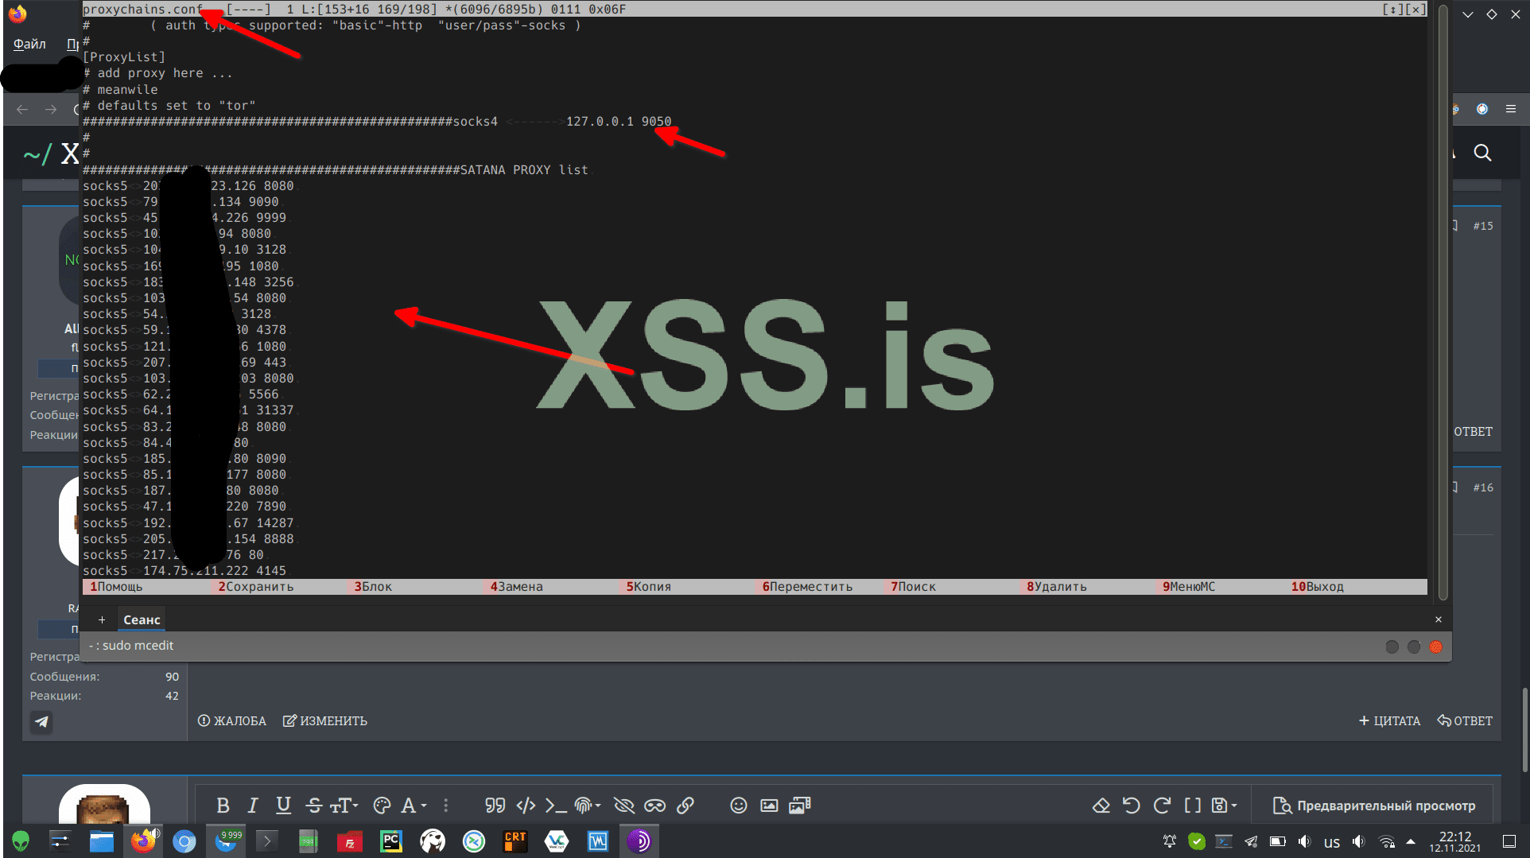Open the media gallery insert icon

(x=799, y=806)
